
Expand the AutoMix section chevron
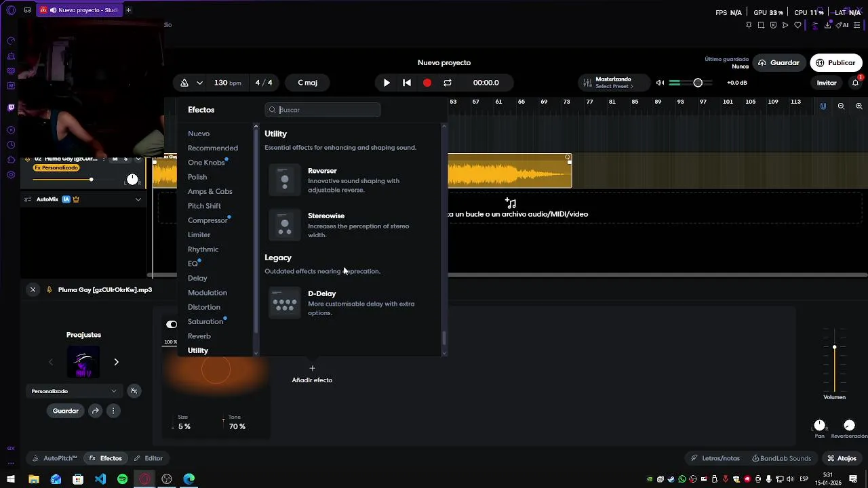tap(138, 199)
